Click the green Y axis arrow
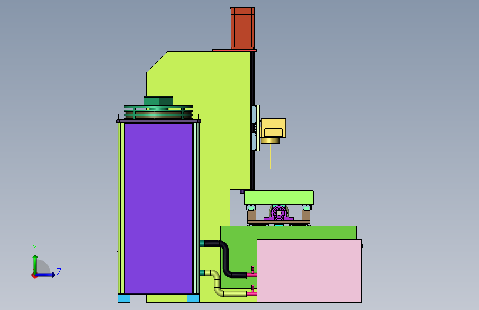The image size is (479, 310). click(35, 264)
